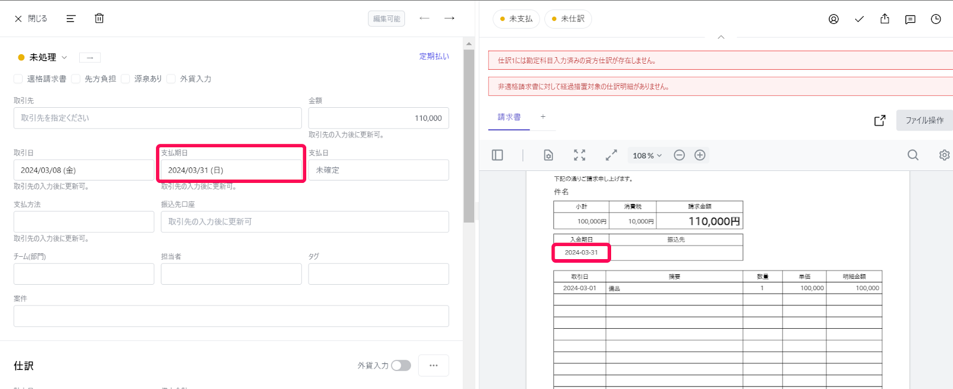Viewport: 953px width, 389px height.
Task: Open the 仕訳 more options ellipsis button
Action: [434, 365]
